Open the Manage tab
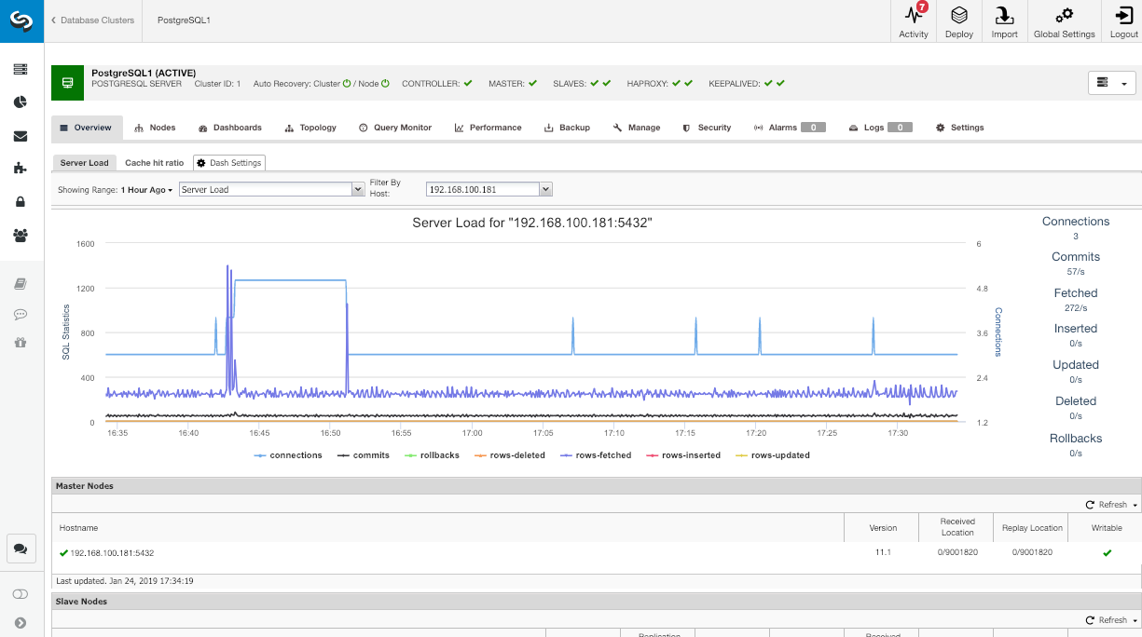This screenshot has height=637, width=1142. coord(637,128)
